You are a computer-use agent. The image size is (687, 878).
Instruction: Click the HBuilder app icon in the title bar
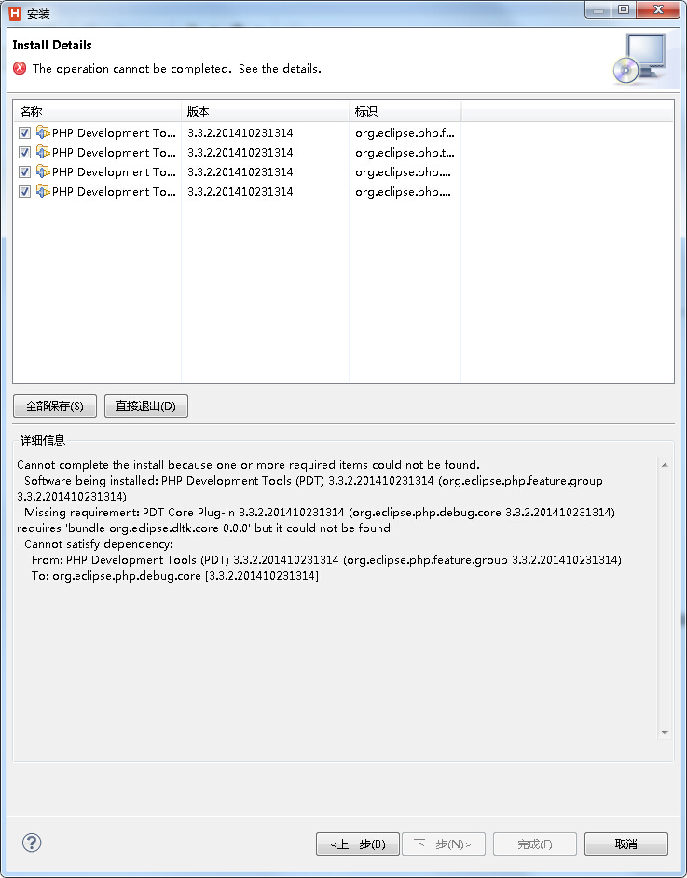15,13
